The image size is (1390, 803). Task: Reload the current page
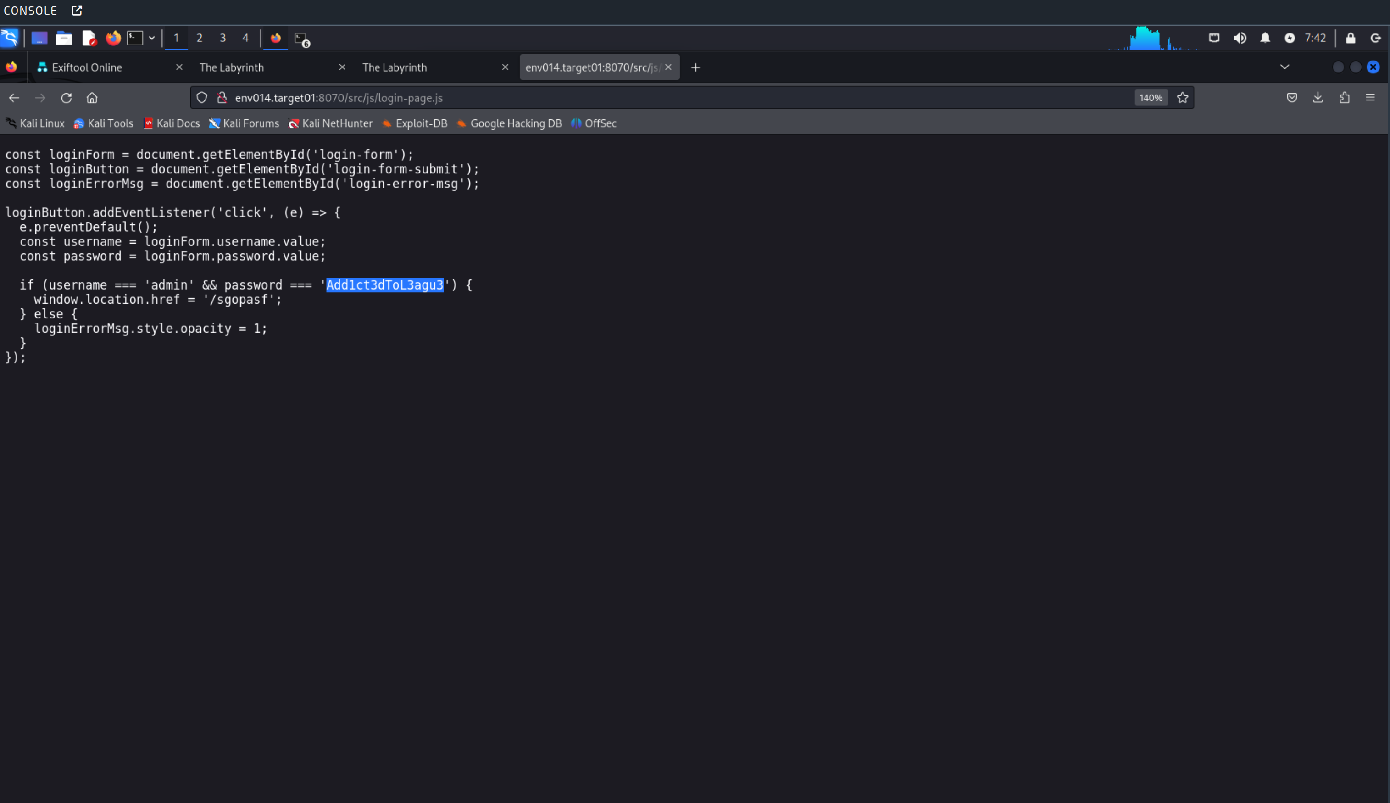coord(66,98)
